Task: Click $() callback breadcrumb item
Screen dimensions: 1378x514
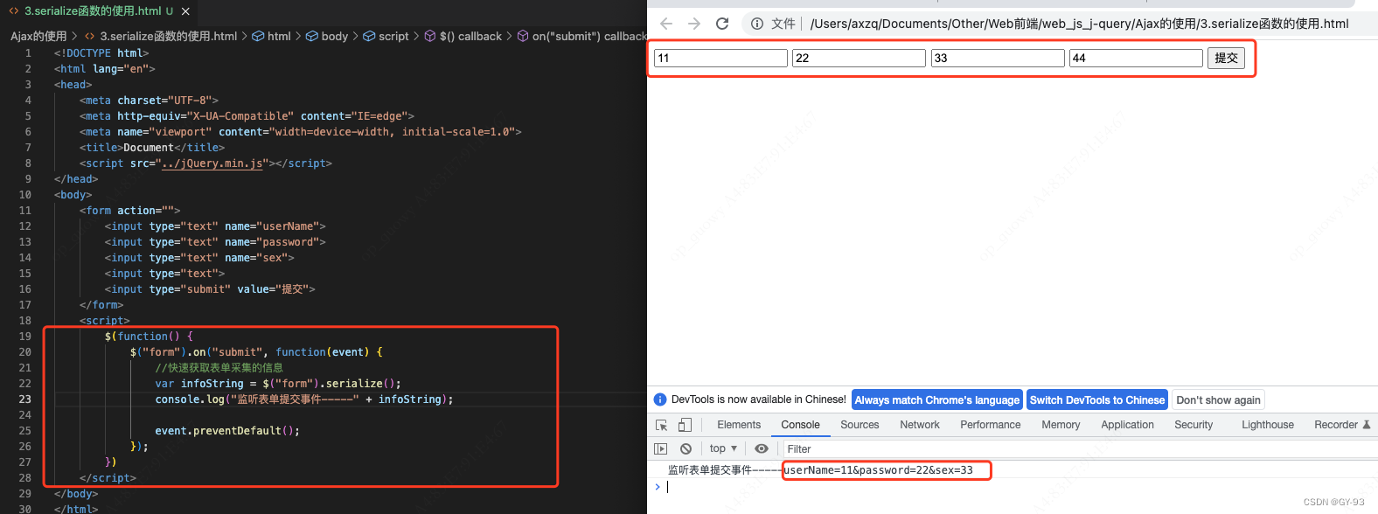Action: point(463,36)
